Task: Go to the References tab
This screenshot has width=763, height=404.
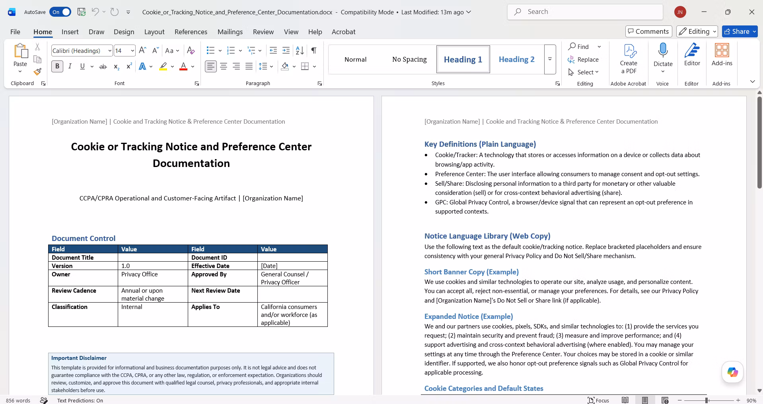Action: (191, 32)
